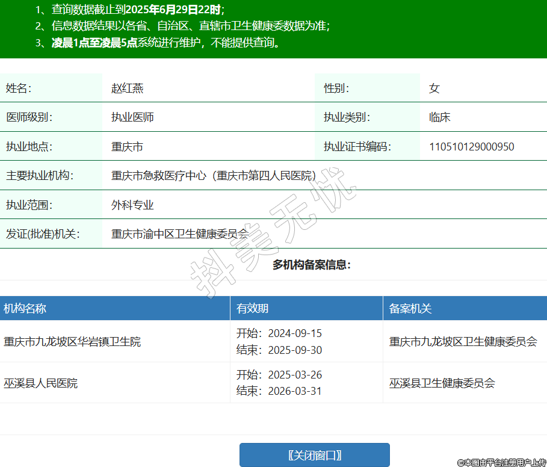Click the 执业医师 level value
Viewport: 547px width, 467px height.
point(132,117)
